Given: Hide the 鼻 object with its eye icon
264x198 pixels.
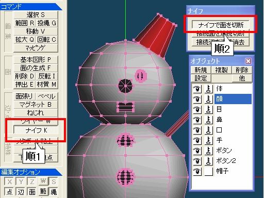Looking at the screenshot, I should pos(197,120).
